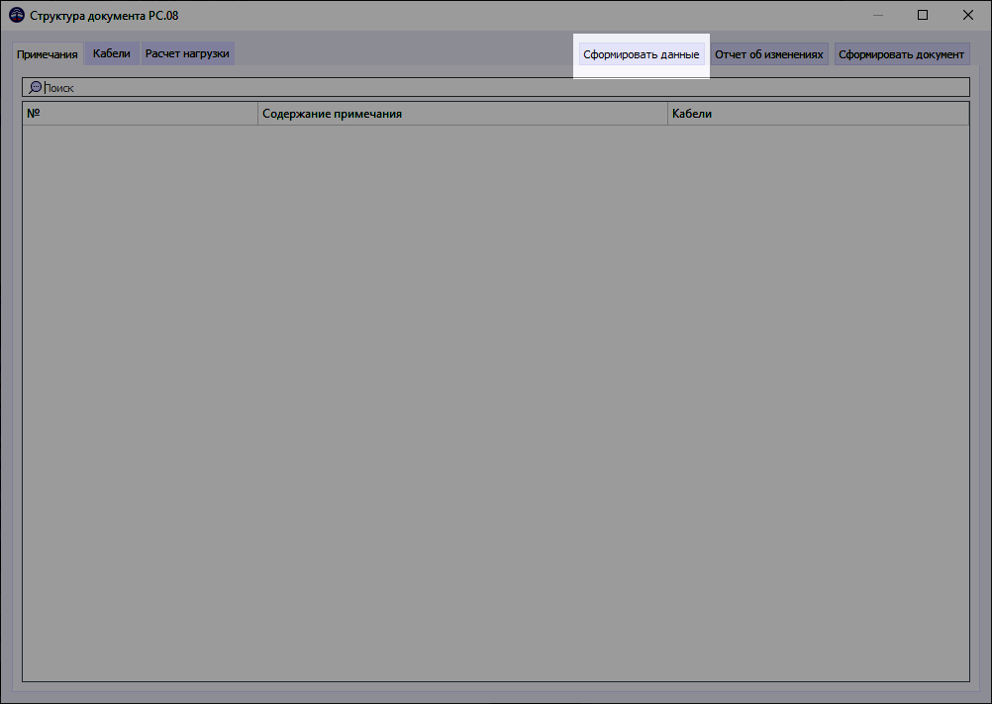Minimize the Структура документа window

[x=877, y=15]
